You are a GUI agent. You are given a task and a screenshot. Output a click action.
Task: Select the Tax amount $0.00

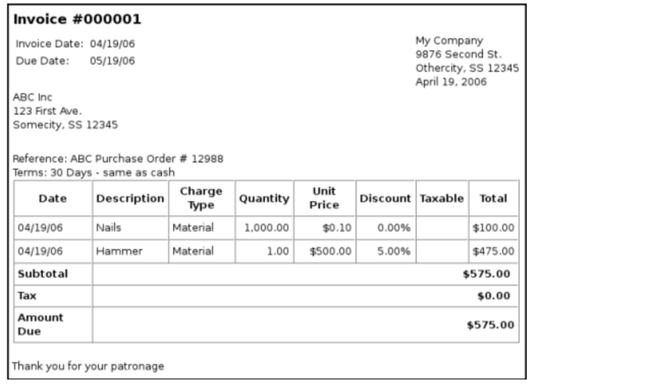(494, 296)
